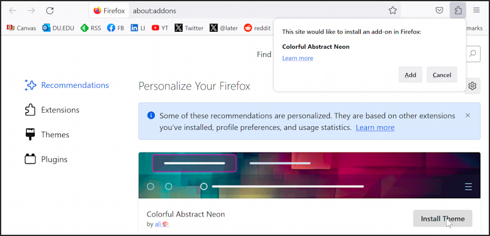The width and height of the screenshot is (490, 236).
Task: Open the Pocket save icon
Action: click(x=439, y=10)
